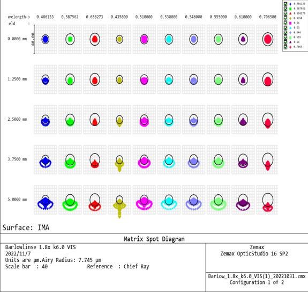308x292 pixels.
Task: Click the vertical scale bar near 0.0000 mm row
Action: 34,39
